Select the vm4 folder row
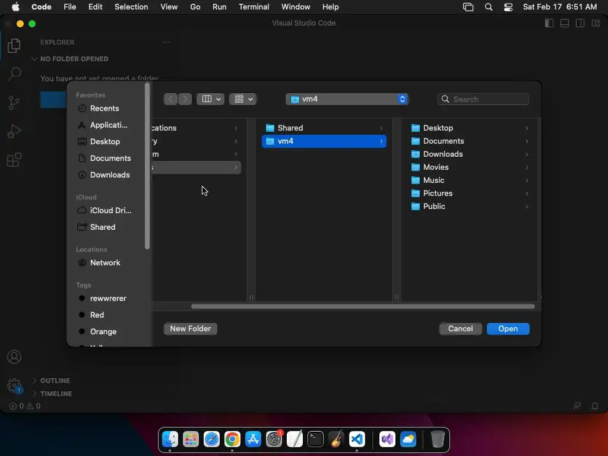 click(x=324, y=141)
